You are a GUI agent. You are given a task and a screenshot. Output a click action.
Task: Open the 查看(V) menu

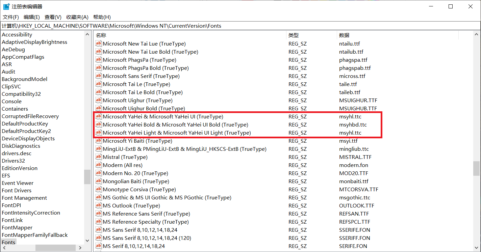(x=53, y=17)
